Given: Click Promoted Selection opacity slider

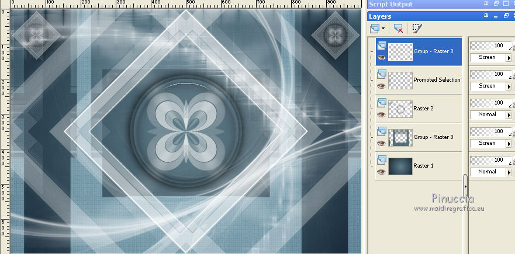Looking at the screenshot, I should click(x=490, y=75).
